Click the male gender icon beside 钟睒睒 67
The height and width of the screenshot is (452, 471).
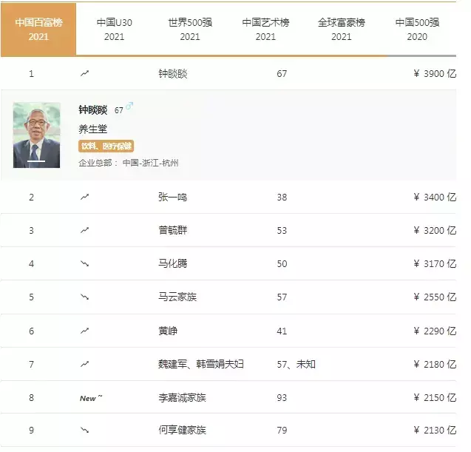(129, 106)
